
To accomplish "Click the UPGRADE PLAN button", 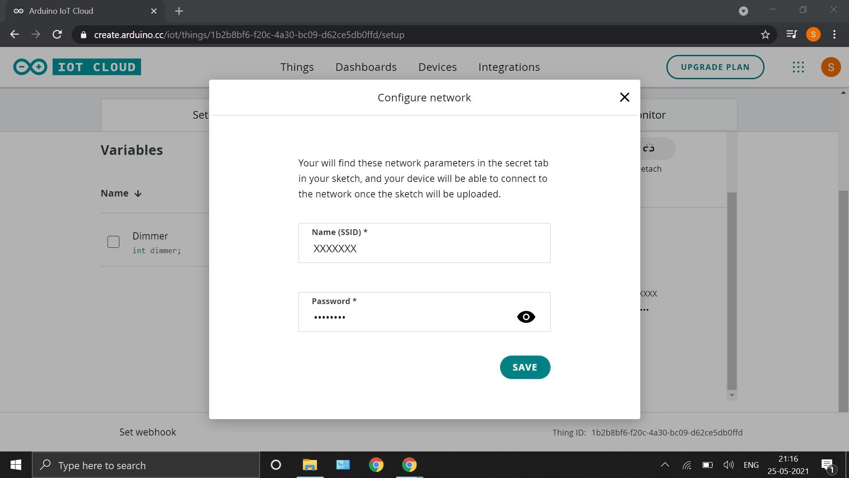I will pos(715,67).
